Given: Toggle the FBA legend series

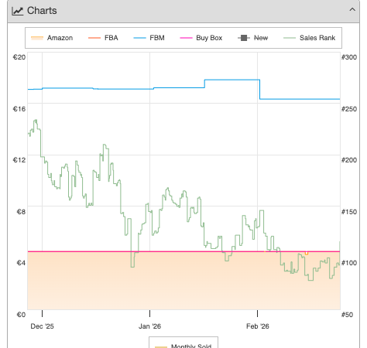Looking at the screenshot, I should pos(103,38).
